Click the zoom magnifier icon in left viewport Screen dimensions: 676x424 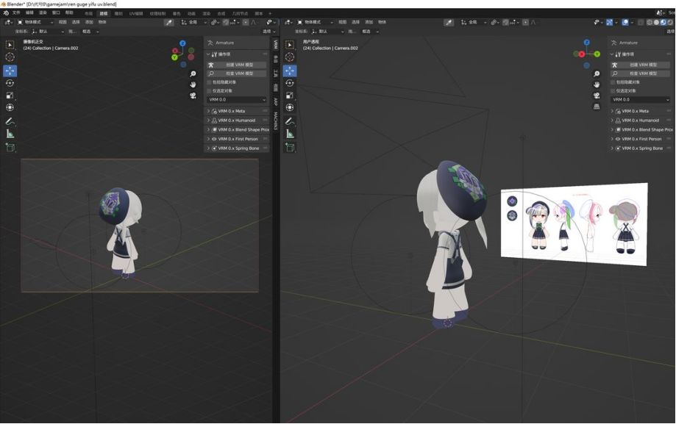pos(193,74)
